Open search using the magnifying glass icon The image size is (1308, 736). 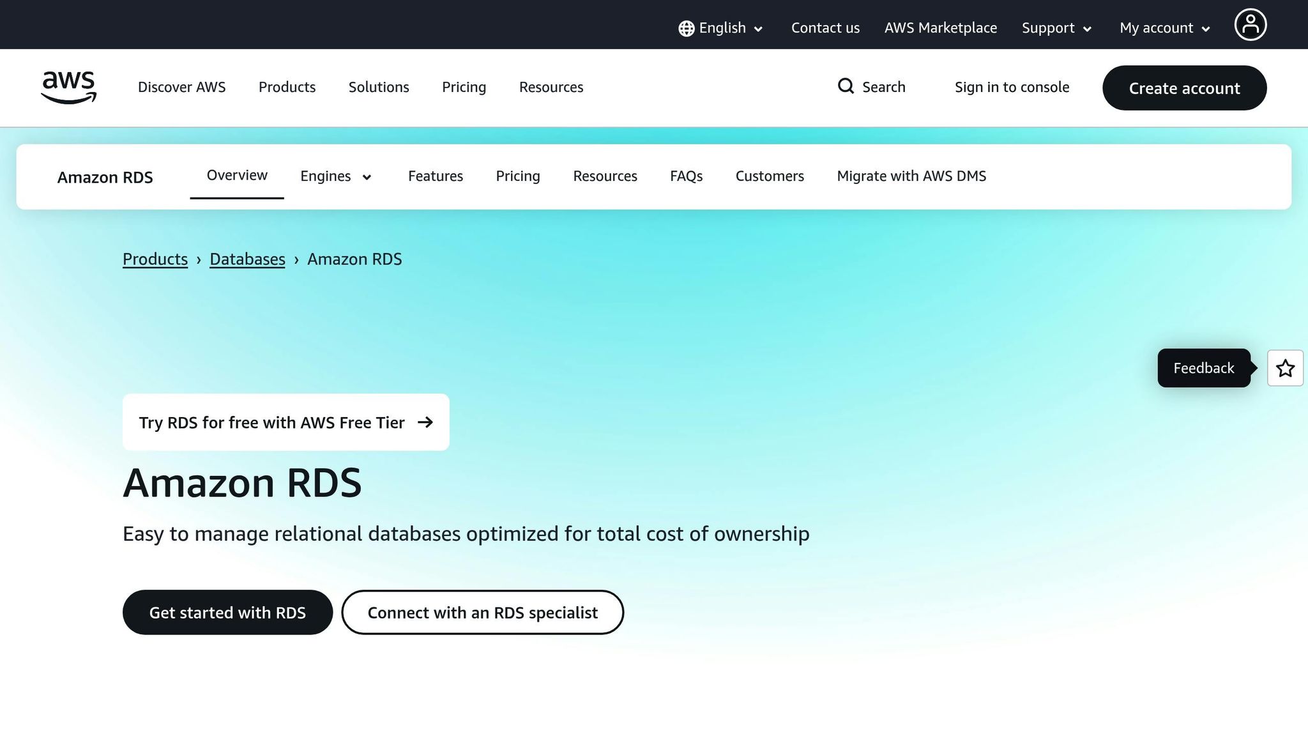[846, 86]
